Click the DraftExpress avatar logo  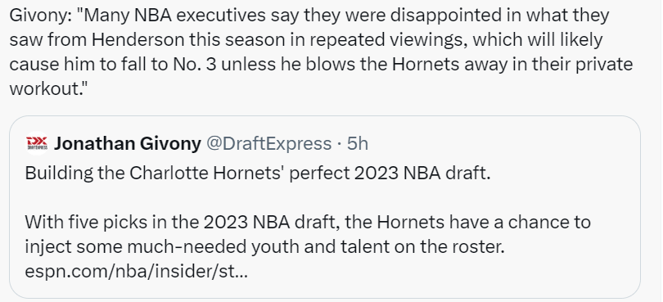click(x=37, y=144)
